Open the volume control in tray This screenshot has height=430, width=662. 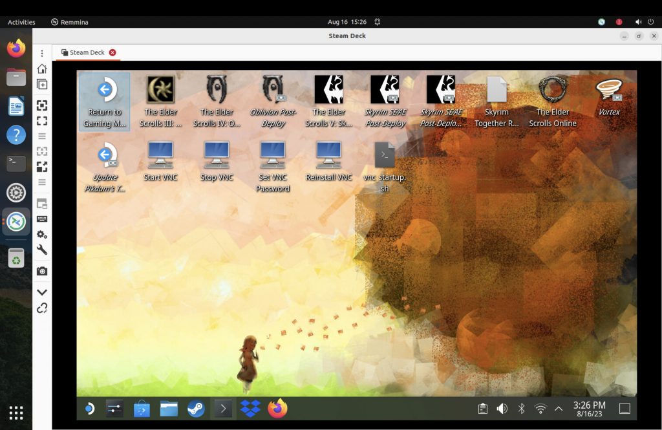pos(502,409)
